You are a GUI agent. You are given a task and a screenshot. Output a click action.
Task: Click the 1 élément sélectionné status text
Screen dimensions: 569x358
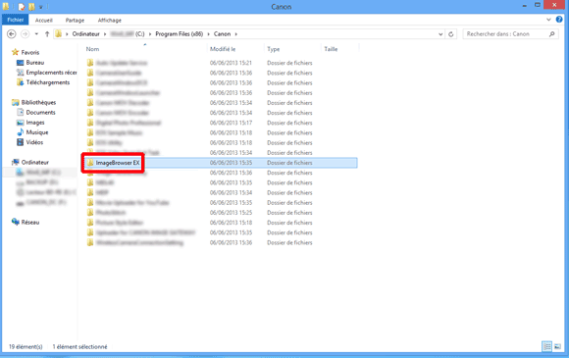(x=79, y=347)
